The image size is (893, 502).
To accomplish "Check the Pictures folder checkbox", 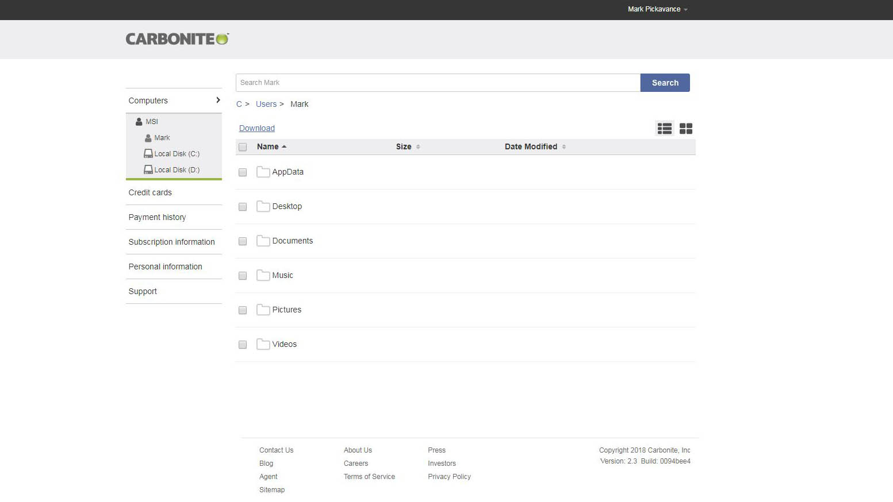I will point(243,310).
